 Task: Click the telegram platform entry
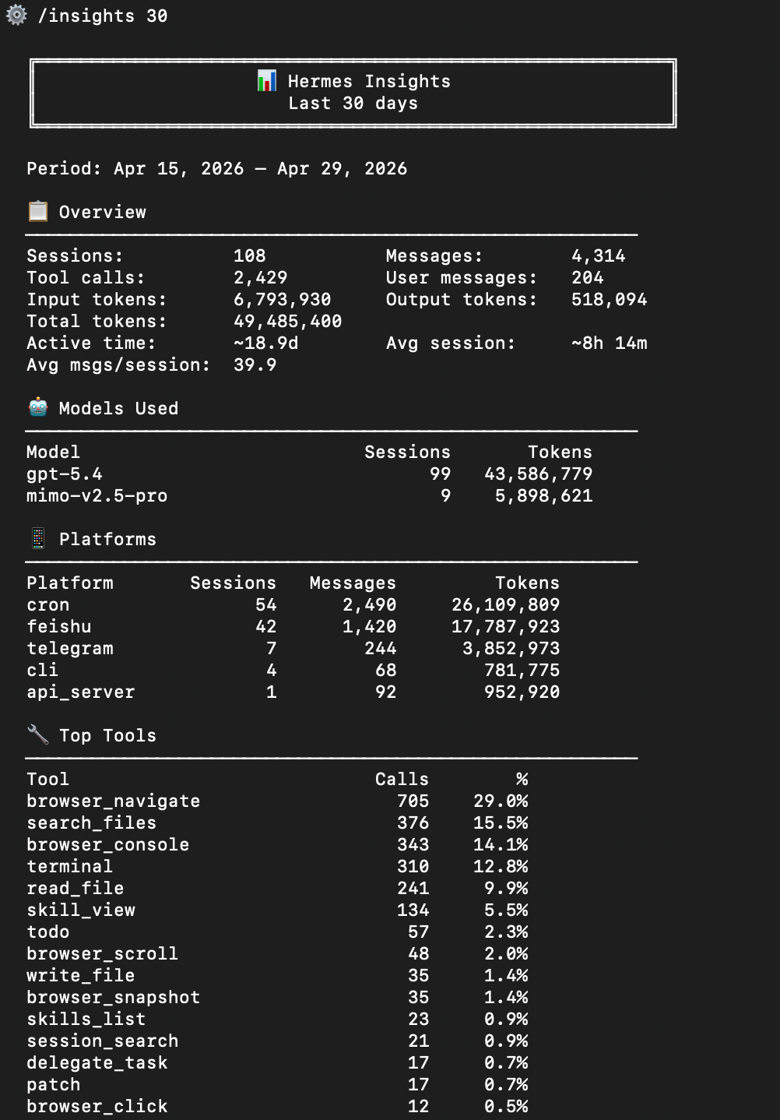pyautogui.click(x=70, y=648)
